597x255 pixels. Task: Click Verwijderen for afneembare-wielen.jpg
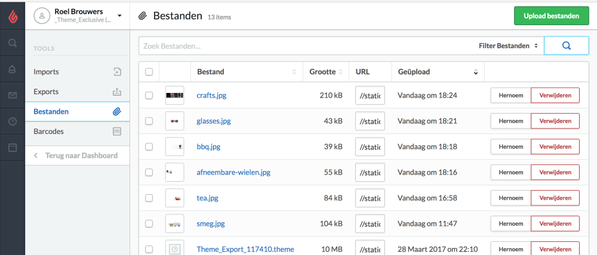tap(555, 172)
